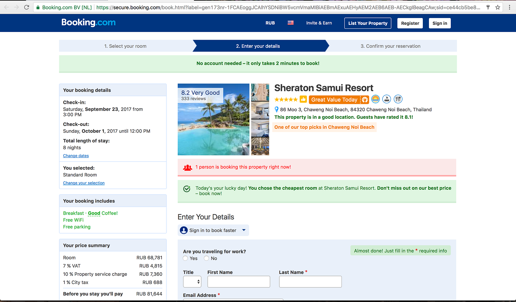Screen dimensions: 516x302
Task: Click the First Name input field
Action: [239, 282]
